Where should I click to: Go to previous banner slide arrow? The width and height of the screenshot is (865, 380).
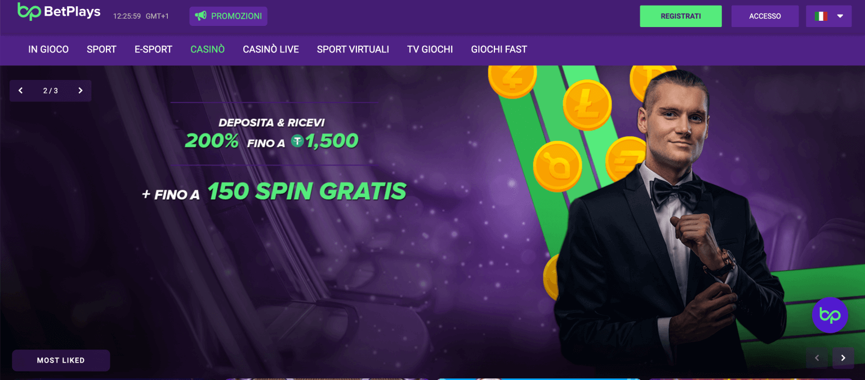coord(21,91)
